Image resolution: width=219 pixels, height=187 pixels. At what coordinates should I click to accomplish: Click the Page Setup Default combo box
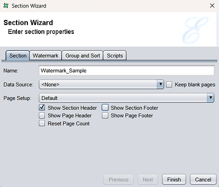tap(127, 98)
